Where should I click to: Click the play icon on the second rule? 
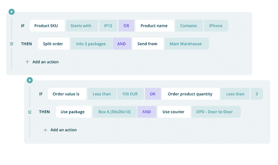[x=30, y=80]
